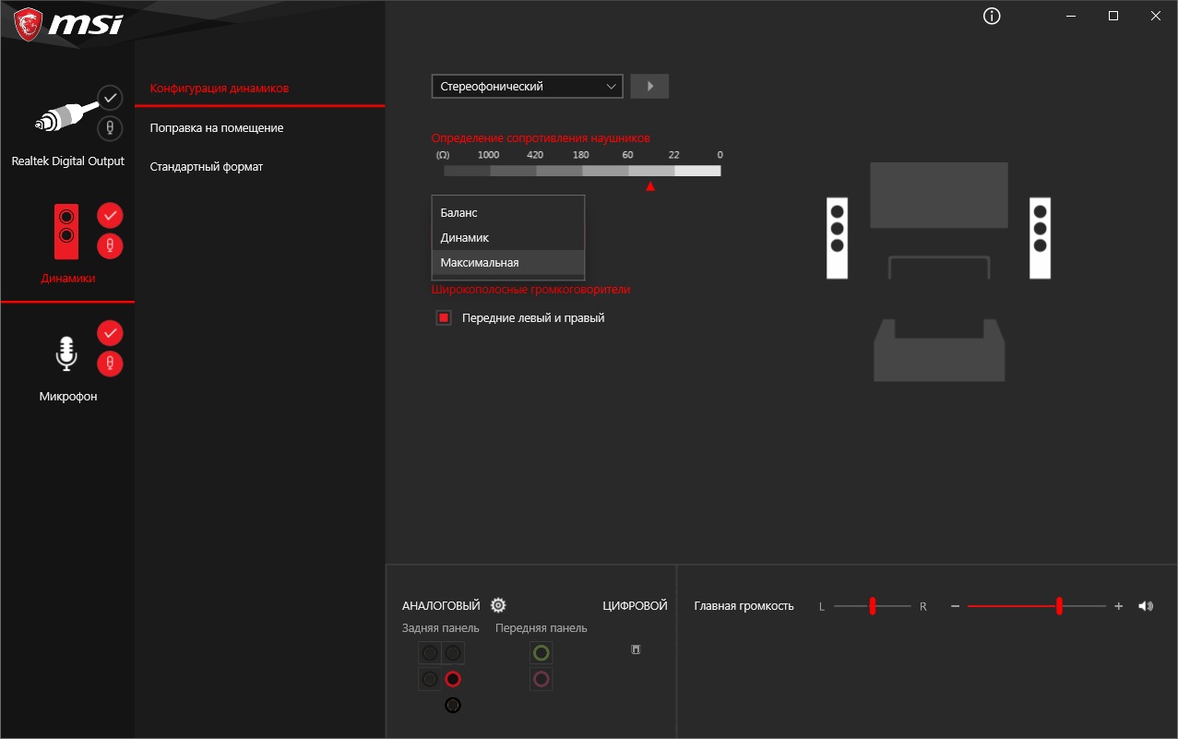
Task: Click the red rear panel jack
Action: point(452,679)
